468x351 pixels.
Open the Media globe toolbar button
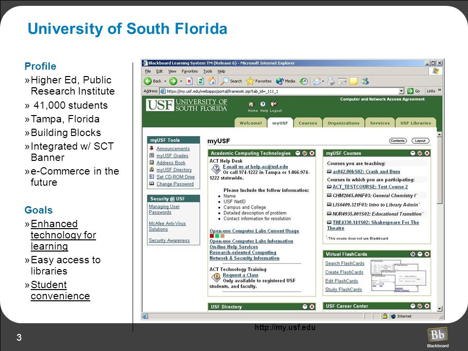(x=286, y=81)
